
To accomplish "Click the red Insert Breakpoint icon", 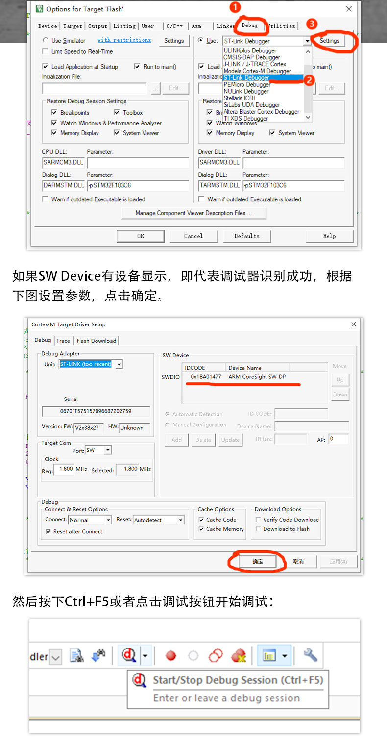I will [x=170, y=655].
